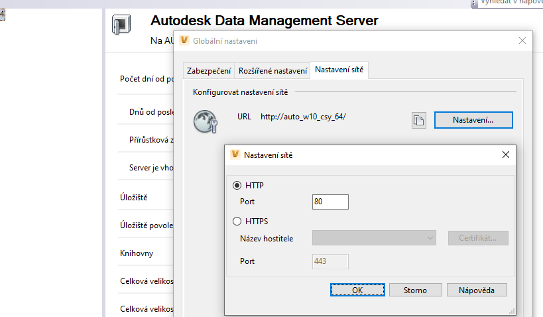The image size is (543, 317).
Task: Click the Nastavení... button
Action: tap(473, 120)
